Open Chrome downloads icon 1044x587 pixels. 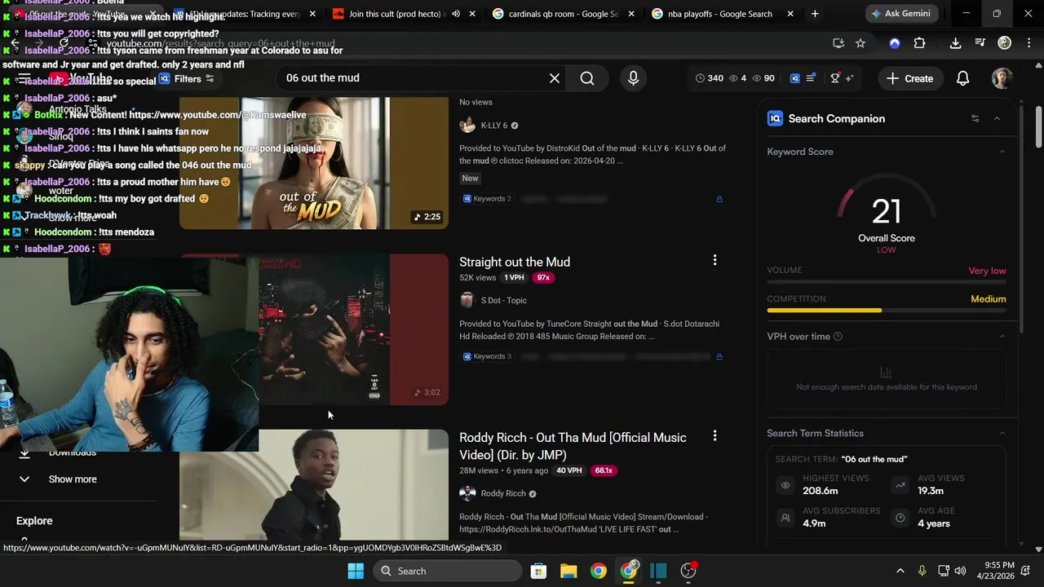pos(955,43)
